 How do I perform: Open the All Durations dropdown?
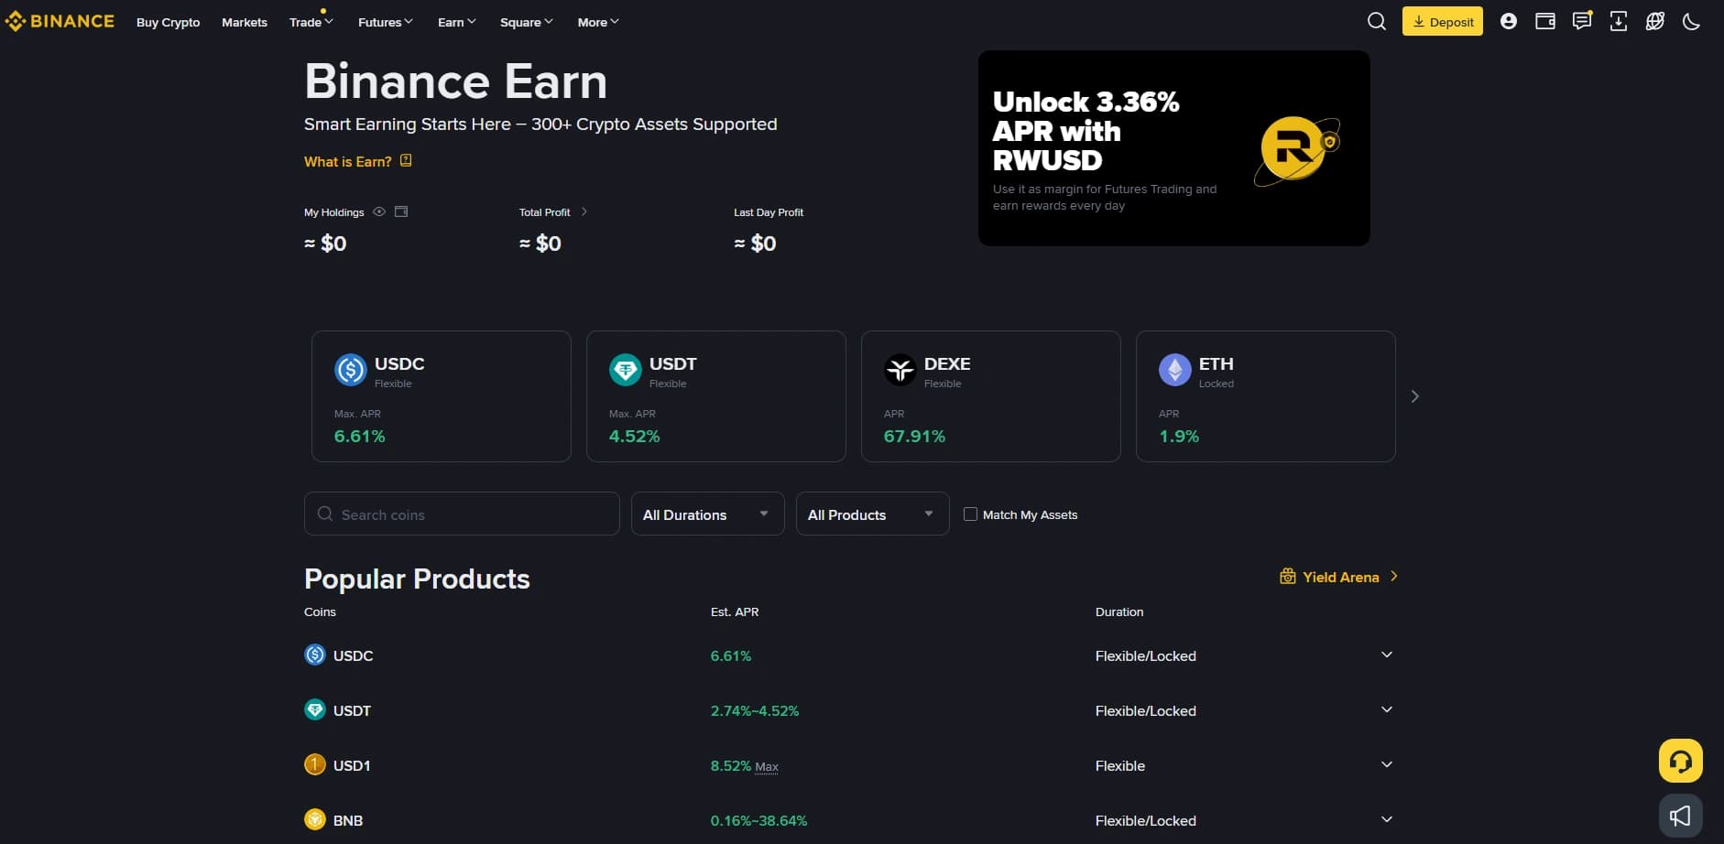(x=707, y=514)
